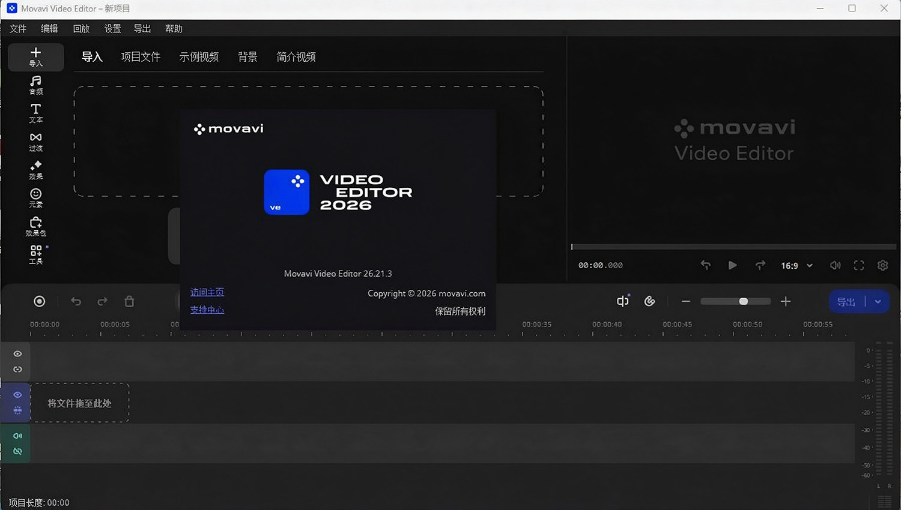
Task: Toggle the link icon on green audio track
Action: click(17, 451)
